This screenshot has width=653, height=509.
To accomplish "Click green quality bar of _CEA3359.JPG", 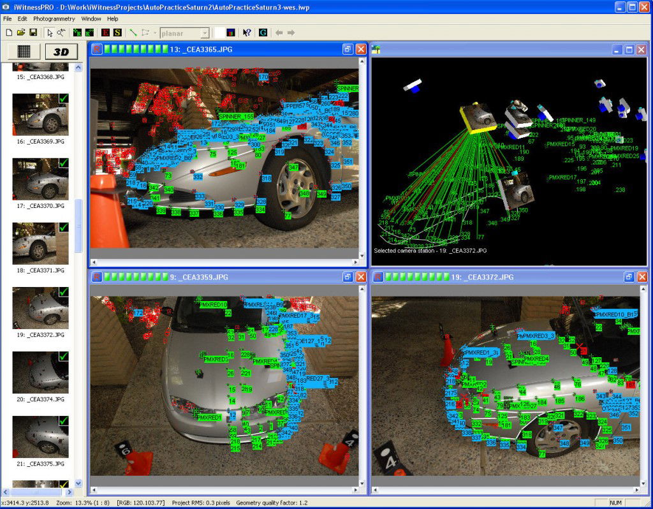I will click(136, 277).
